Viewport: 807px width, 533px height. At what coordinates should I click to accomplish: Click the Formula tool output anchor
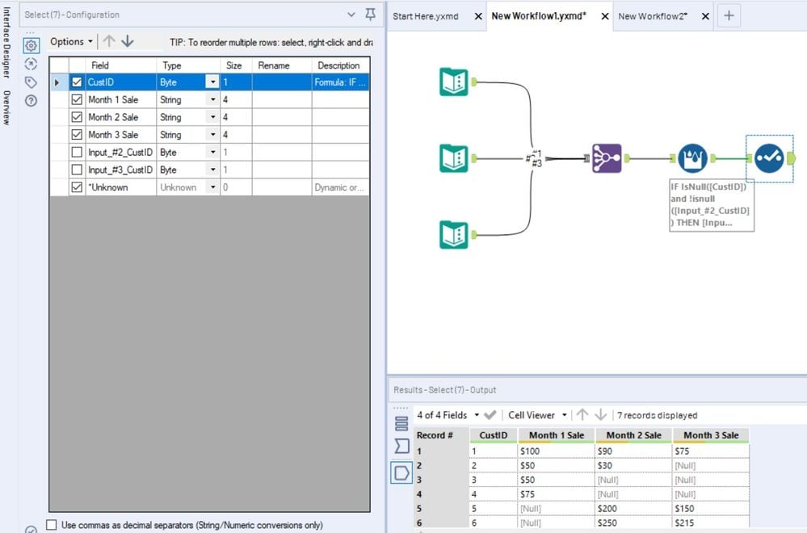pos(712,158)
